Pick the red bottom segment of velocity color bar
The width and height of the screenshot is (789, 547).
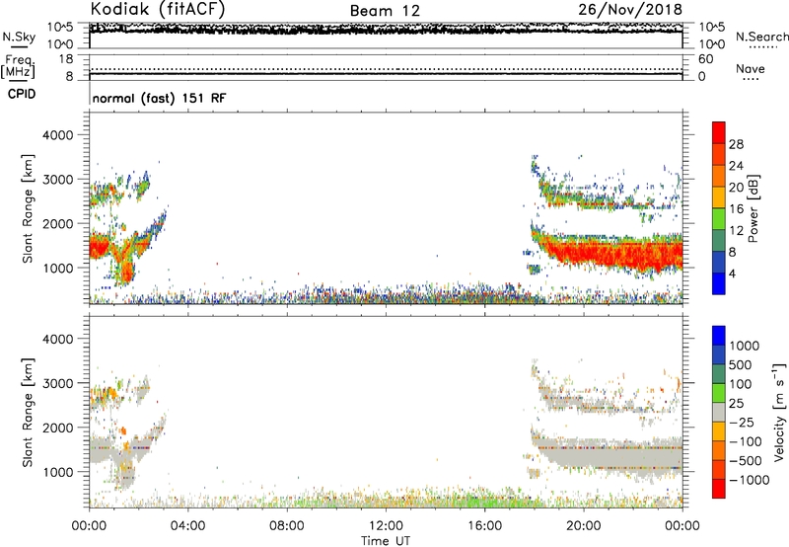click(719, 489)
